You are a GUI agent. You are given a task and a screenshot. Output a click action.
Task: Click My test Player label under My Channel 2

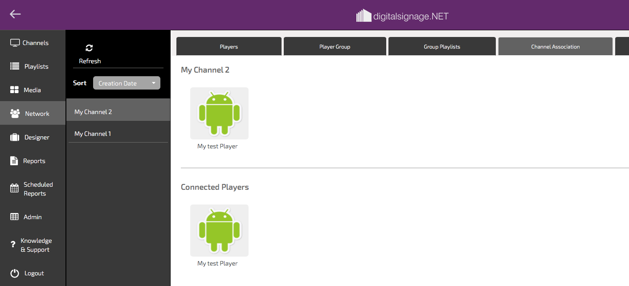point(217,146)
